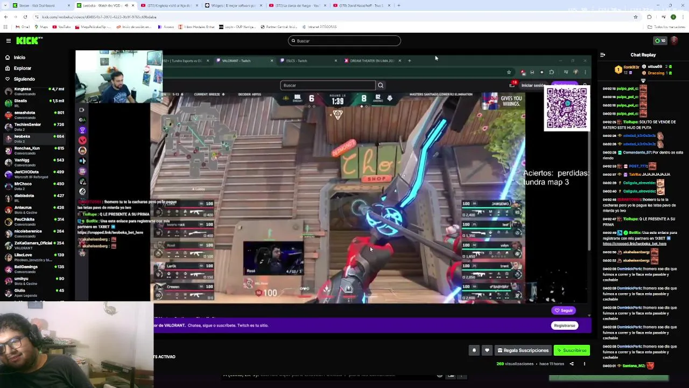Focus the Kick Buscar search field
This screenshot has height=388, width=689.
(344, 41)
